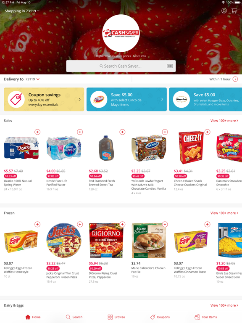The image size is (242, 323).
Task: Add DiGiorno Rising Crust Pizza to cart
Action: [122, 224]
